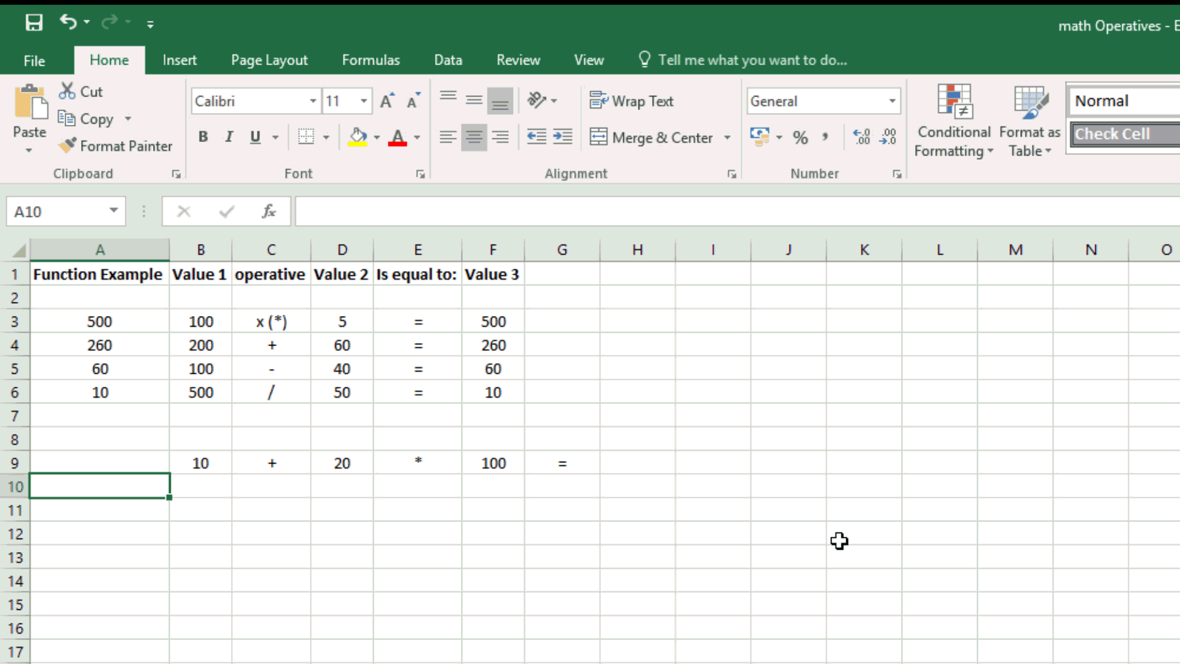This screenshot has width=1180, height=664.
Task: Apply Percent Style to the number format
Action: tap(800, 137)
